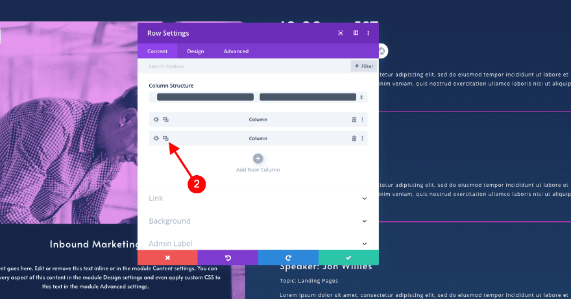Duplicate the first Column row
The height and width of the screenshot is (299, 571).
165,119
